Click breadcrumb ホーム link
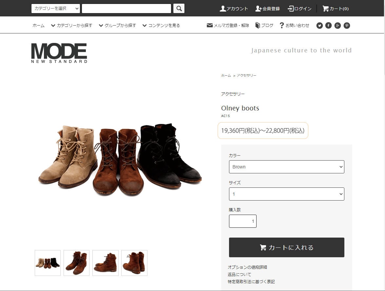This screenshot has width=385, height=291. click(x=226, y=75)
